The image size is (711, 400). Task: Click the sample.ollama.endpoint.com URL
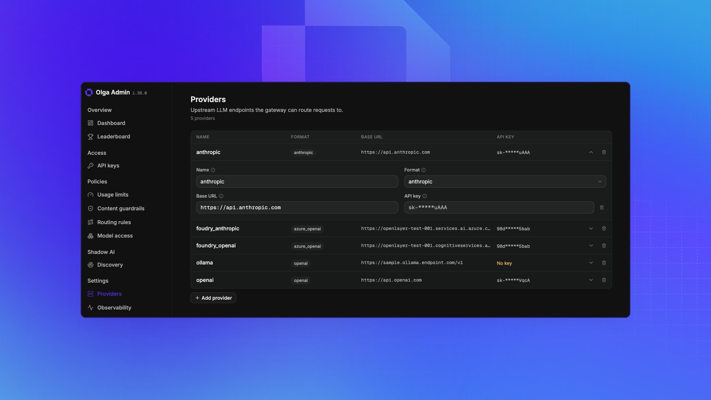coord(412,263)
